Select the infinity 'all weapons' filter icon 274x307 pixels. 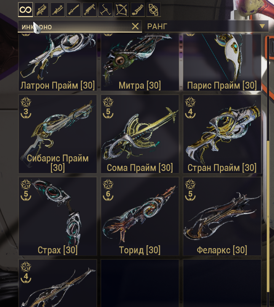[25, 9]
